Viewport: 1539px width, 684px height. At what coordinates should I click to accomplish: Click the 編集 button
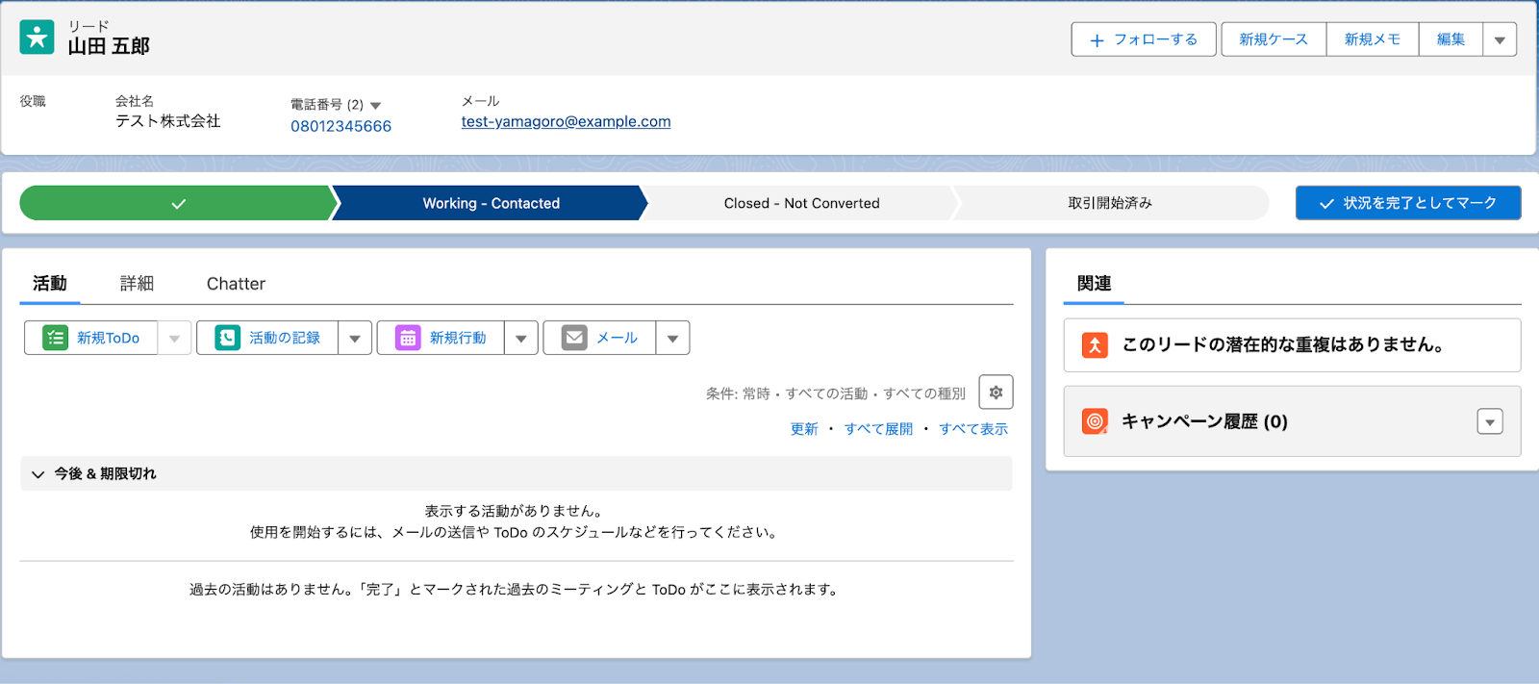click(1451, 39)
